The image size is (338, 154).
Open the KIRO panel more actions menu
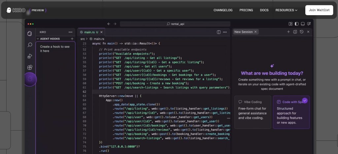[70, 32]
